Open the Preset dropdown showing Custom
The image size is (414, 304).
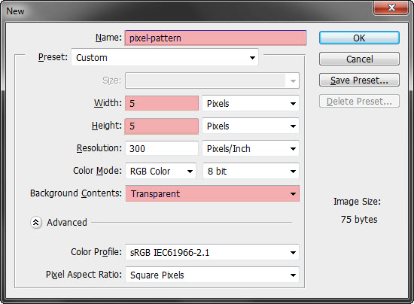[165, 57]
